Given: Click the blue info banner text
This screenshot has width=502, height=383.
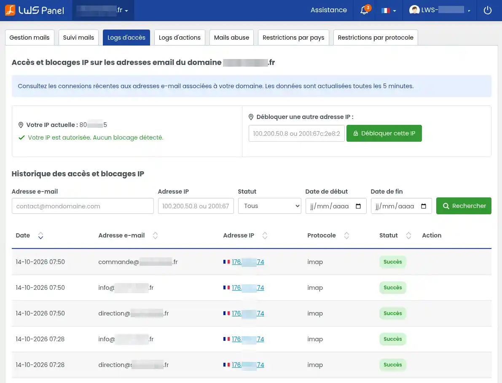Looking at the screenshot, I should point(215,86).
